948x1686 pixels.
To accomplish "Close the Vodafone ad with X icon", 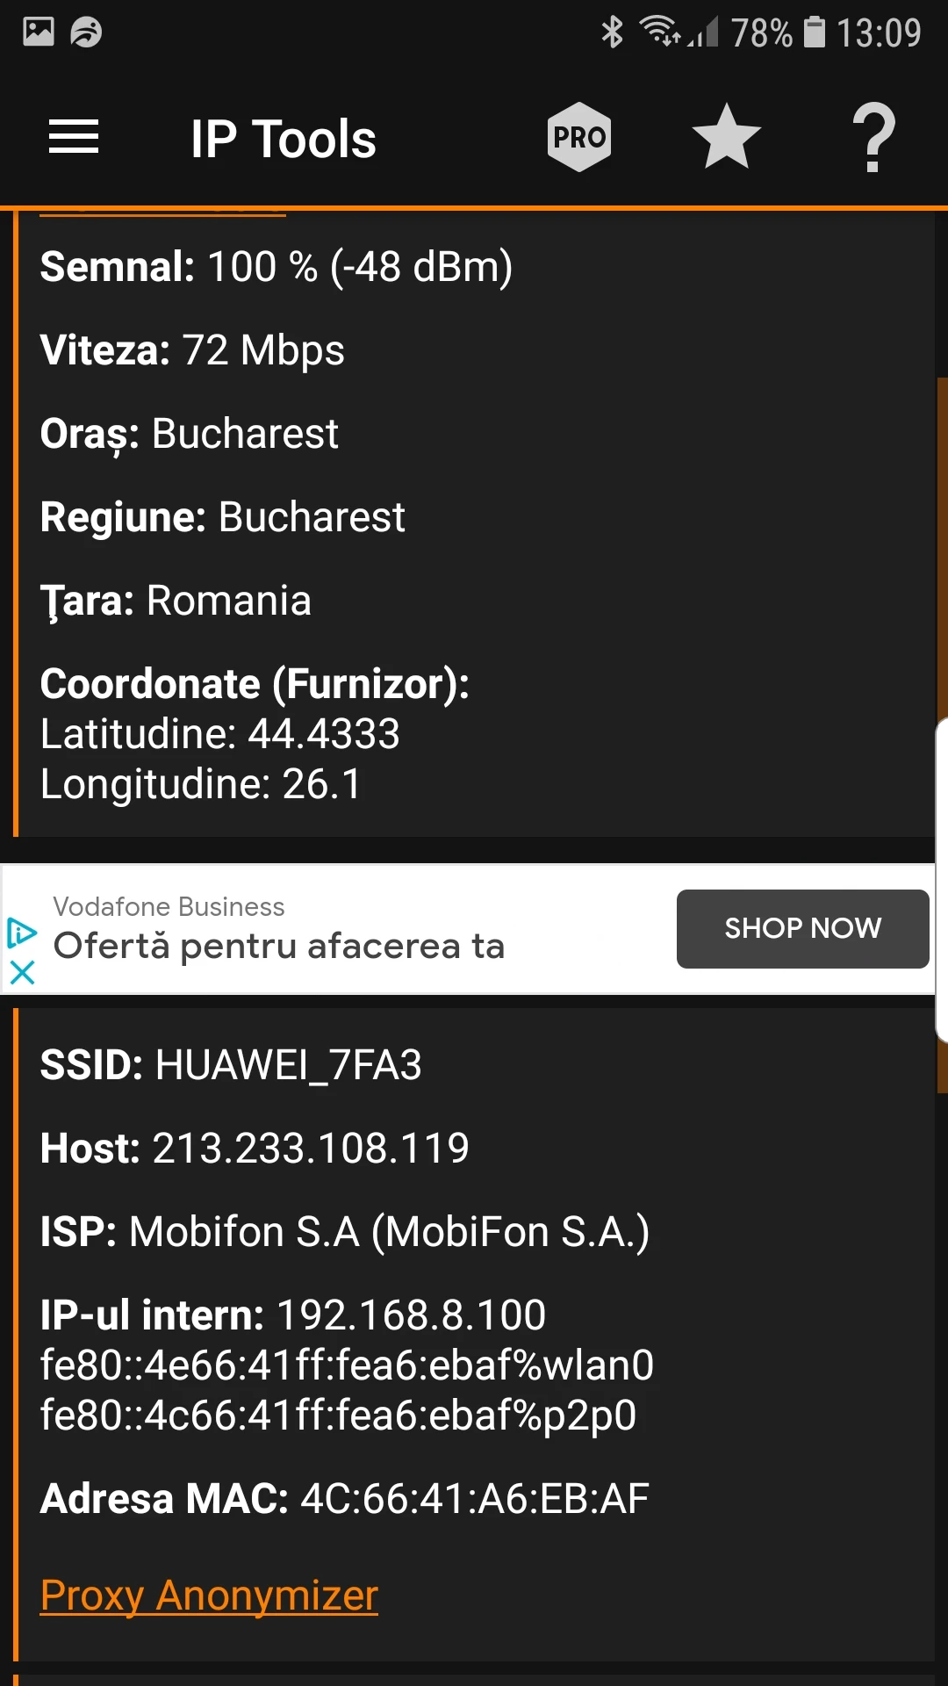I will click(22, 972).
